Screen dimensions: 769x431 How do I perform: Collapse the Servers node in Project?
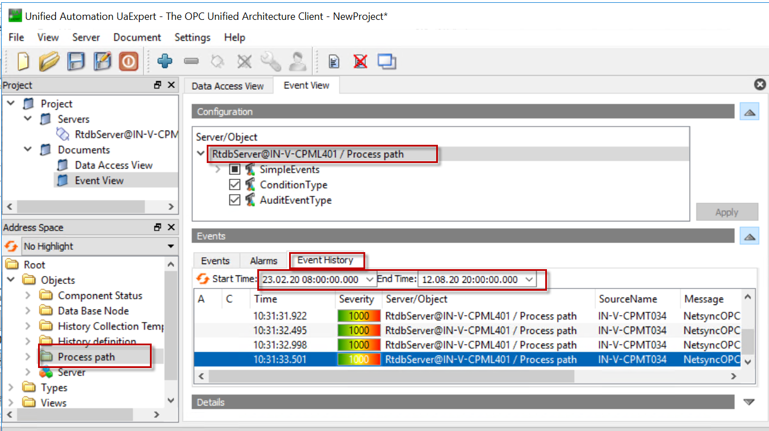(x=28, y=119)
